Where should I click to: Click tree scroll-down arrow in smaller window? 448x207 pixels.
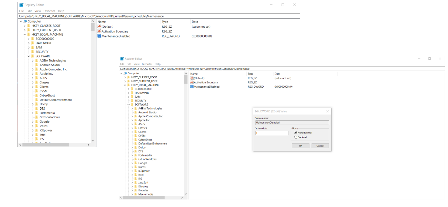[x=92, y=140]
